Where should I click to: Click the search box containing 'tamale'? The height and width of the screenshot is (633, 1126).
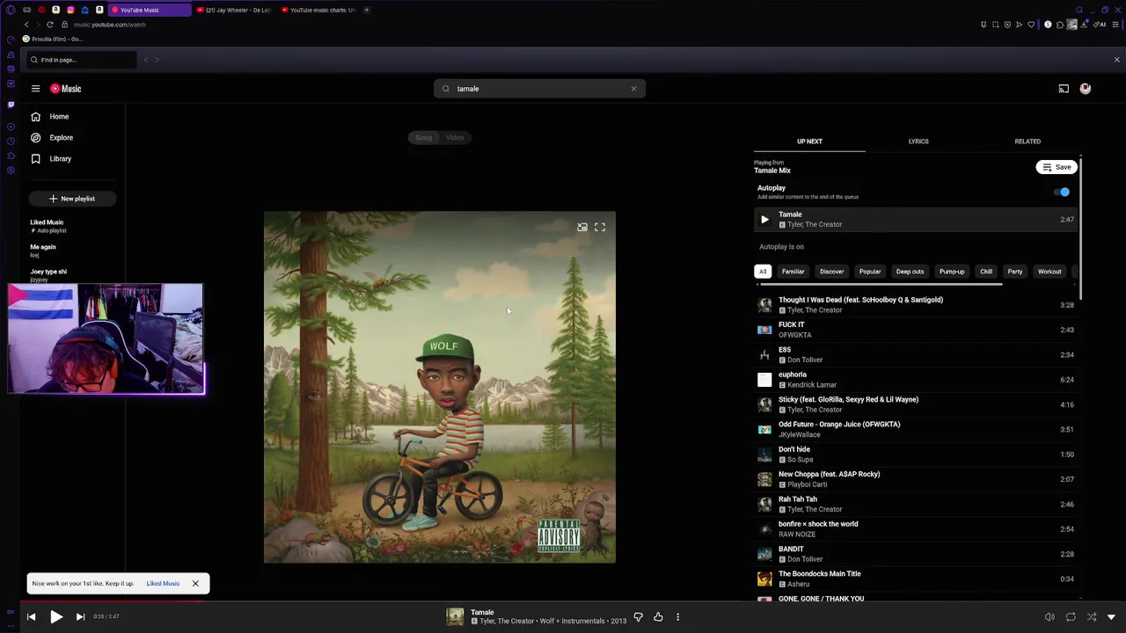(538, 89)
